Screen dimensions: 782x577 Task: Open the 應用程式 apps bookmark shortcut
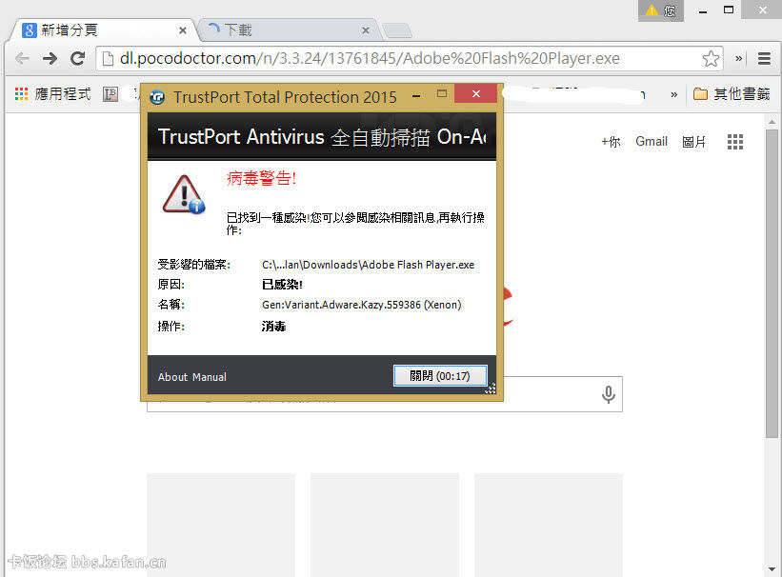[x=53, y=94]
